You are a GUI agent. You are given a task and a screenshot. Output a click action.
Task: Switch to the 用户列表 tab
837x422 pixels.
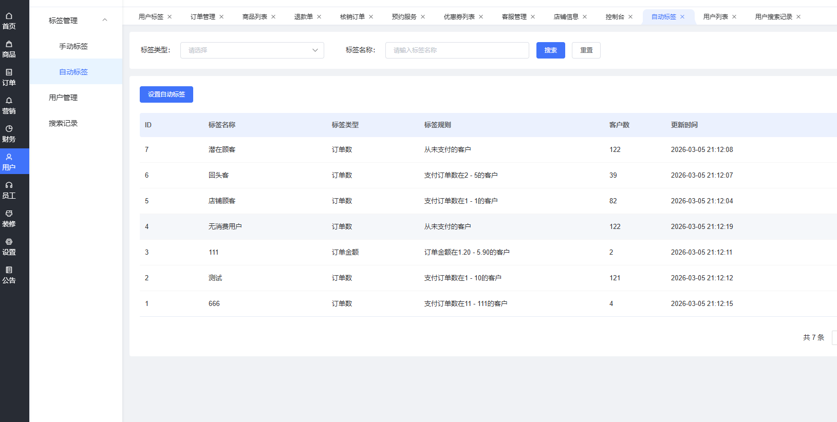click(x=715, y=17)
